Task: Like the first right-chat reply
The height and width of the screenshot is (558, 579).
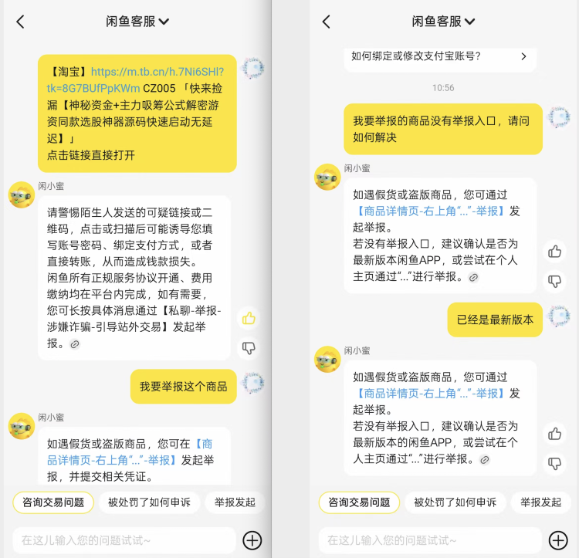Action: point(554,252)
